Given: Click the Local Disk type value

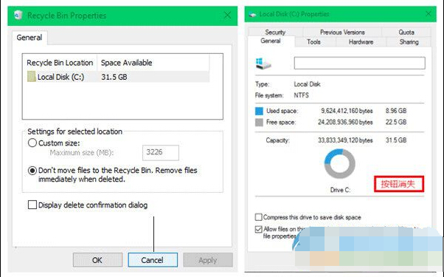Looking at the screenshot, I should tap(308, 84).
